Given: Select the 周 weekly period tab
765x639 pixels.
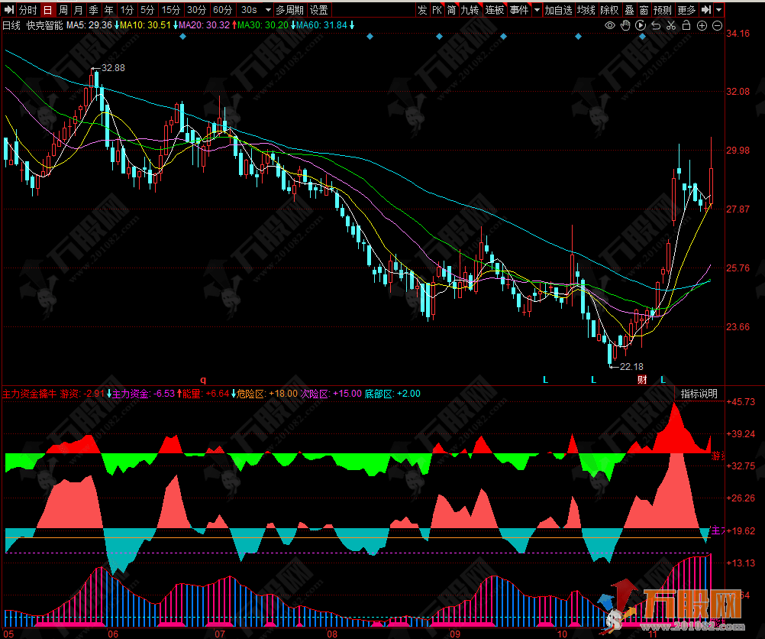Looking at the screenshot, I should [63, 10].
